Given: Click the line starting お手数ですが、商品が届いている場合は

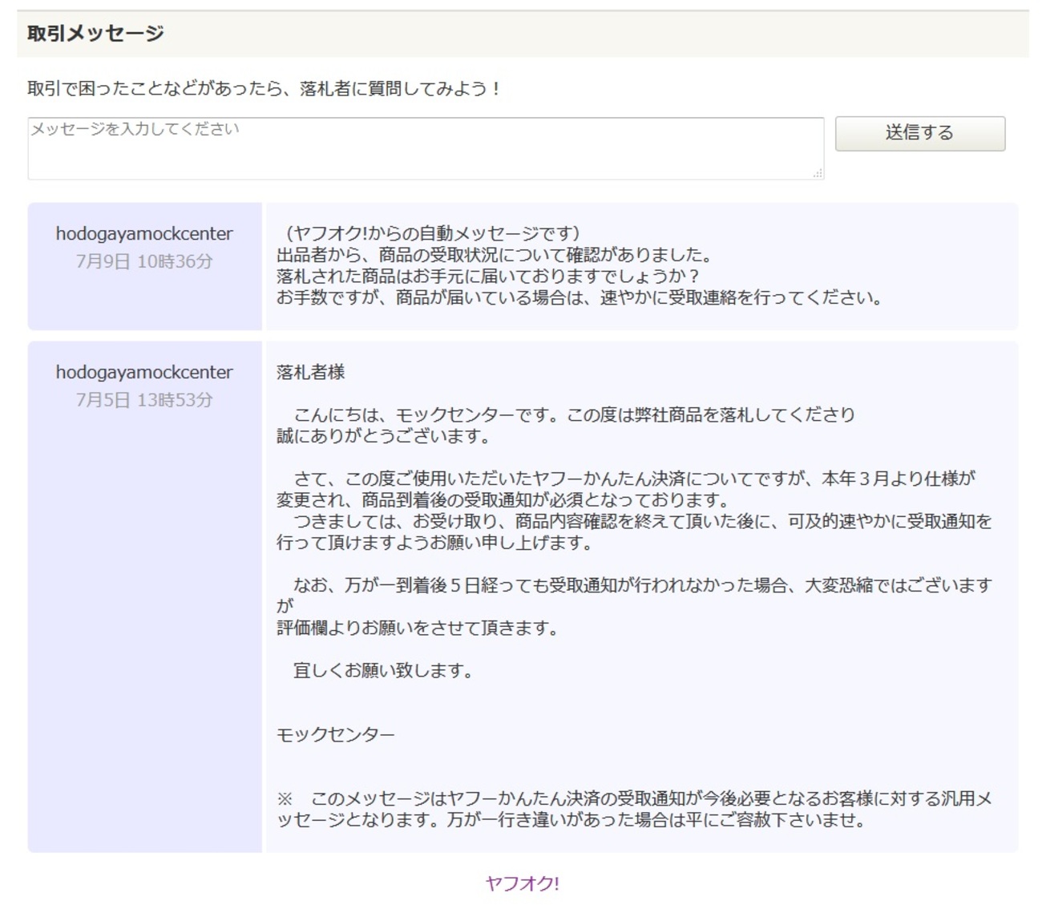Looking at the screenshot, I should (x=580, y=297).
